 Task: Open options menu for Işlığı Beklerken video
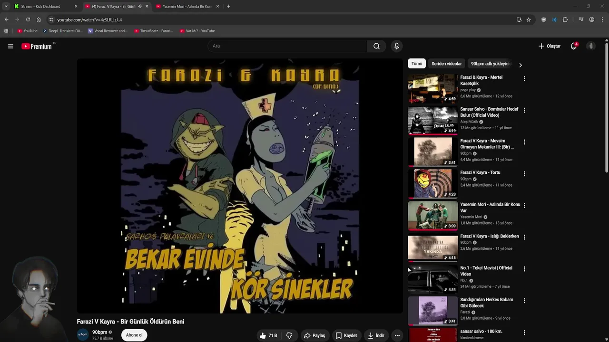524,237
